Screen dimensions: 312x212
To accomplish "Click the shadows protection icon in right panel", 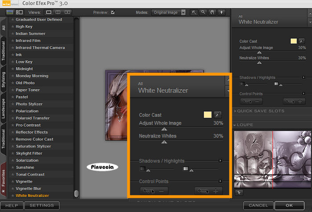I will pyautogui.click(x=242, y=84).
